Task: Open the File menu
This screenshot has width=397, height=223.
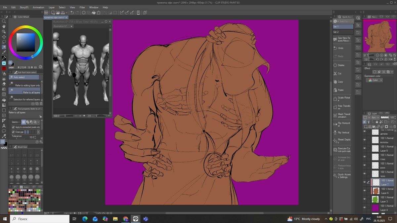Action: [5, 7]
